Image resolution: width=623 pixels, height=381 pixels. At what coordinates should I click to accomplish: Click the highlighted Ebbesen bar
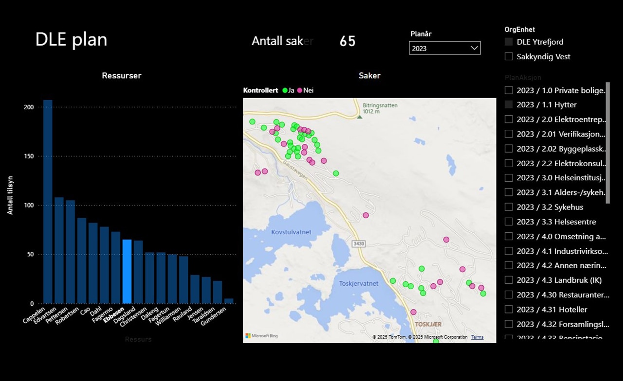[127, 271]
